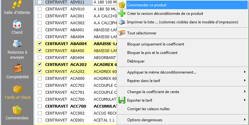Expand the Options dangereuses submenu arrow
The height and width of the screenshot is (125, 249).
pyautogui.click(x=245, y=120)
